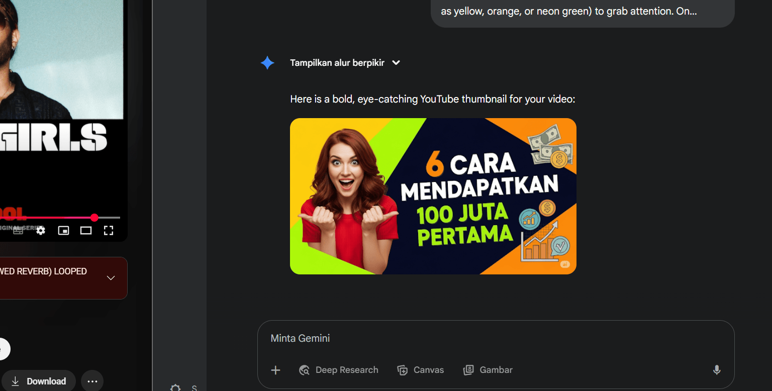Screen dimensions: 772x391
Task: Expand the LOOPED song description chevron
Action: coord(111,278)
